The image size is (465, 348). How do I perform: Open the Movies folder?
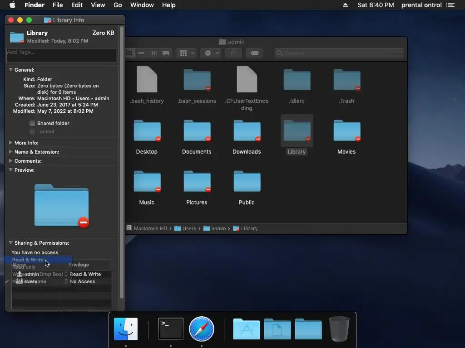pyautogui.click(x=346, y=131)
